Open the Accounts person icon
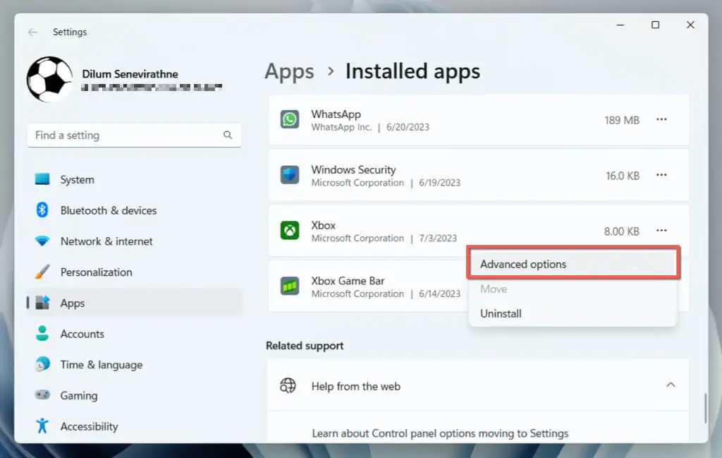722x458 pixels. (x=42, y=334)
